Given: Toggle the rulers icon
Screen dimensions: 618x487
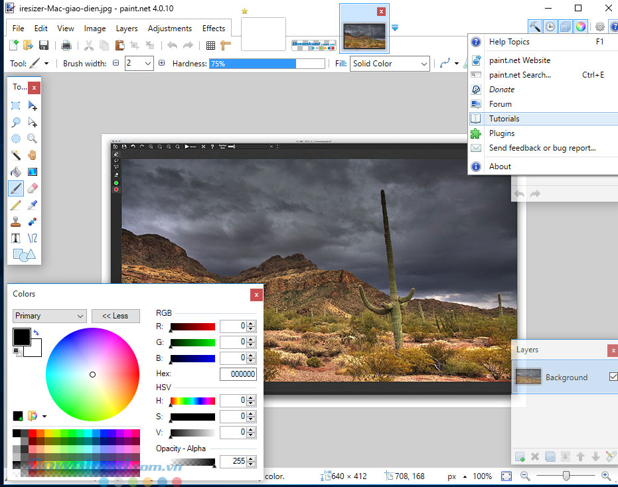Looking at the screenshot, I should point(226,45).
